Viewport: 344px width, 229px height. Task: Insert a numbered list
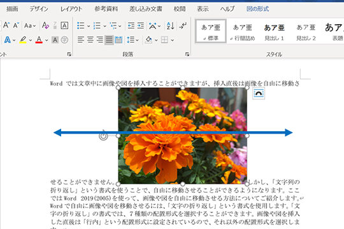(x=97, y=25)
